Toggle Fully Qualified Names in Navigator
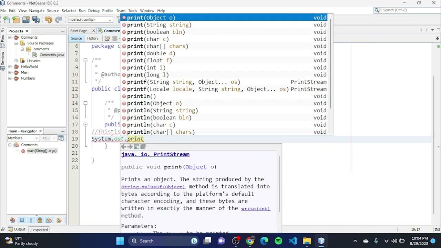Screen dimensions: 441x248 pos(59,220)
